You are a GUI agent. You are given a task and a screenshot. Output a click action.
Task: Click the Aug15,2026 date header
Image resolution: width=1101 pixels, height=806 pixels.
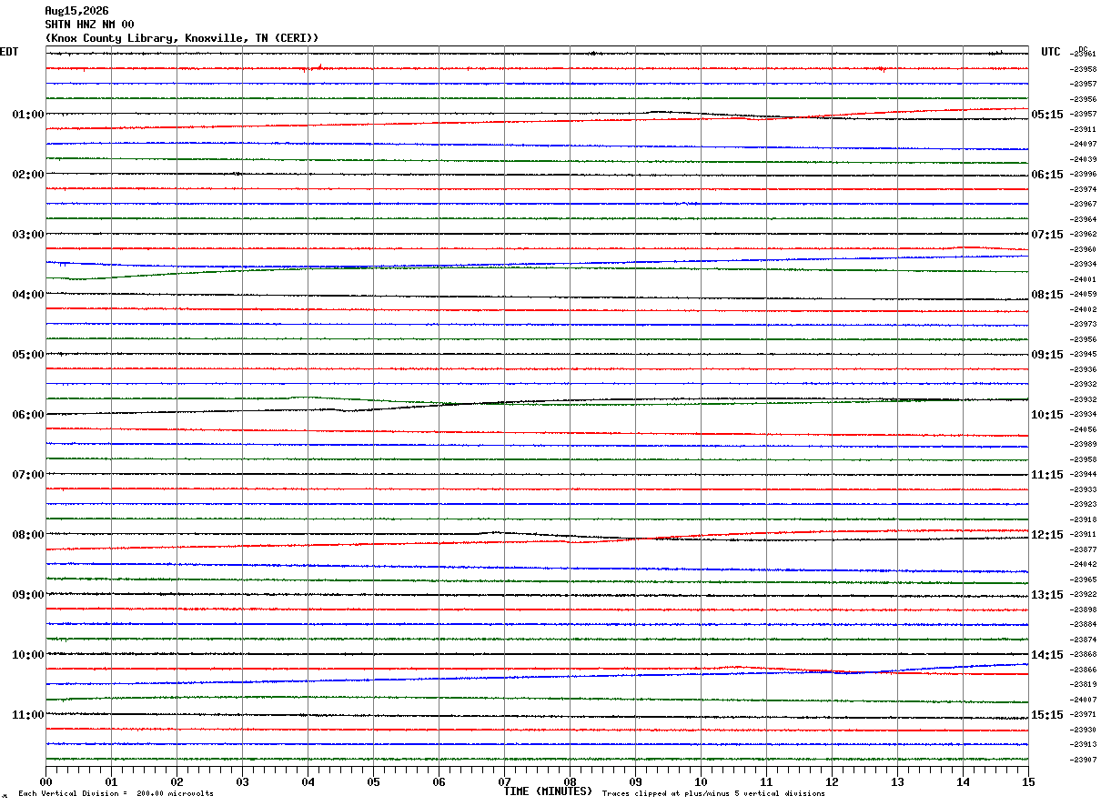76,11
